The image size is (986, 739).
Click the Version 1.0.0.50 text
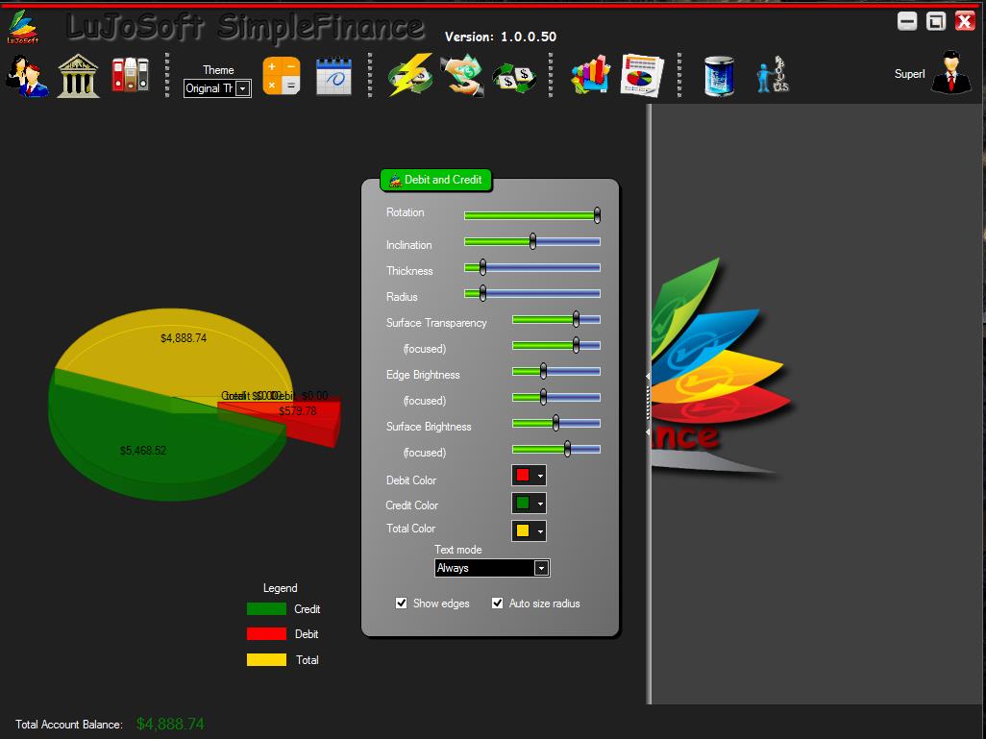point(501,37)
